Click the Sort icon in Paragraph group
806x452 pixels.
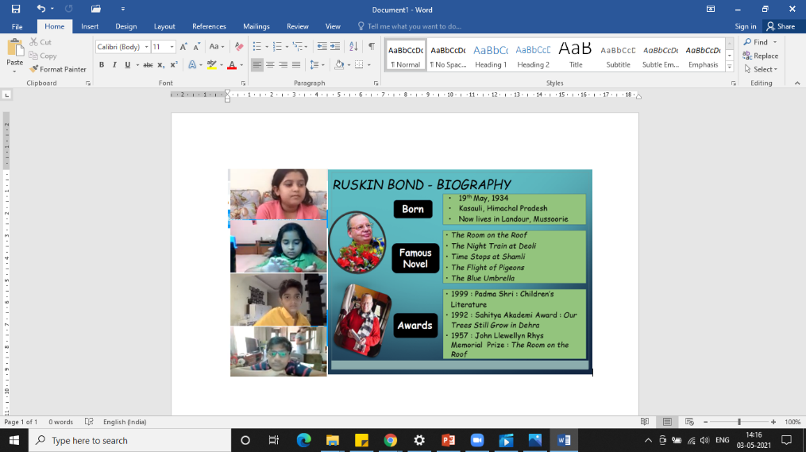[353, 47]
